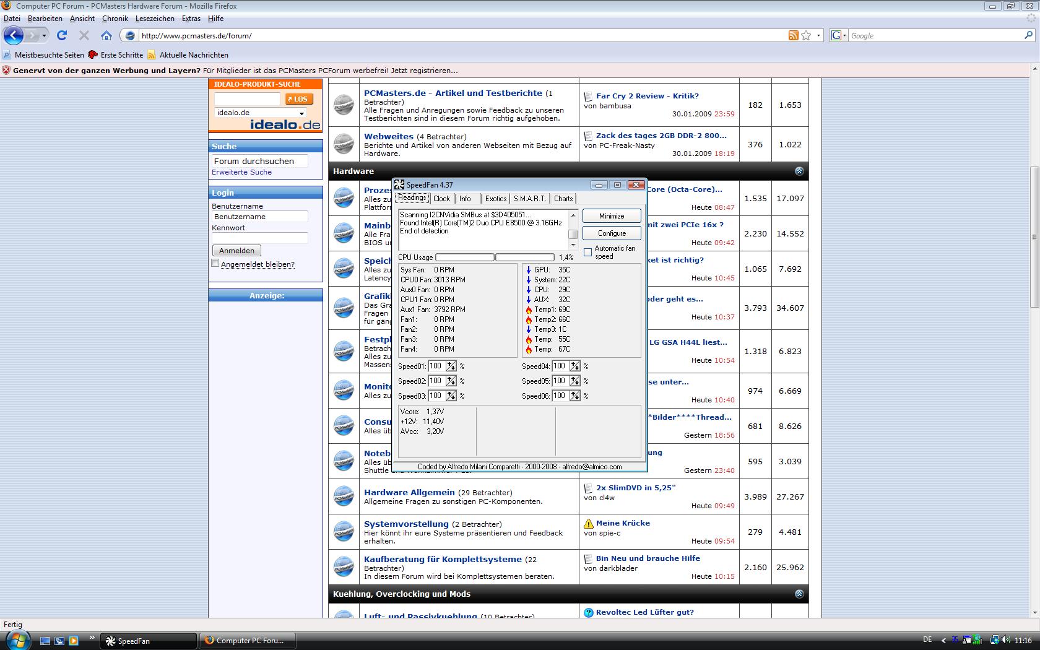Image resolution: width=1040 pixels, height=650 pixels.
Task: Click the Benutzername input field
Action: (260, 217)
